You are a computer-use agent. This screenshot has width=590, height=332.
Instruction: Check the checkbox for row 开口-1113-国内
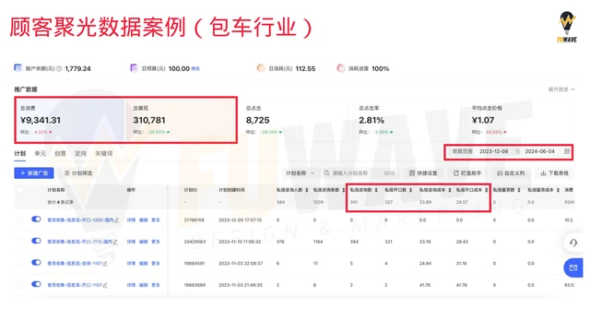20,242
